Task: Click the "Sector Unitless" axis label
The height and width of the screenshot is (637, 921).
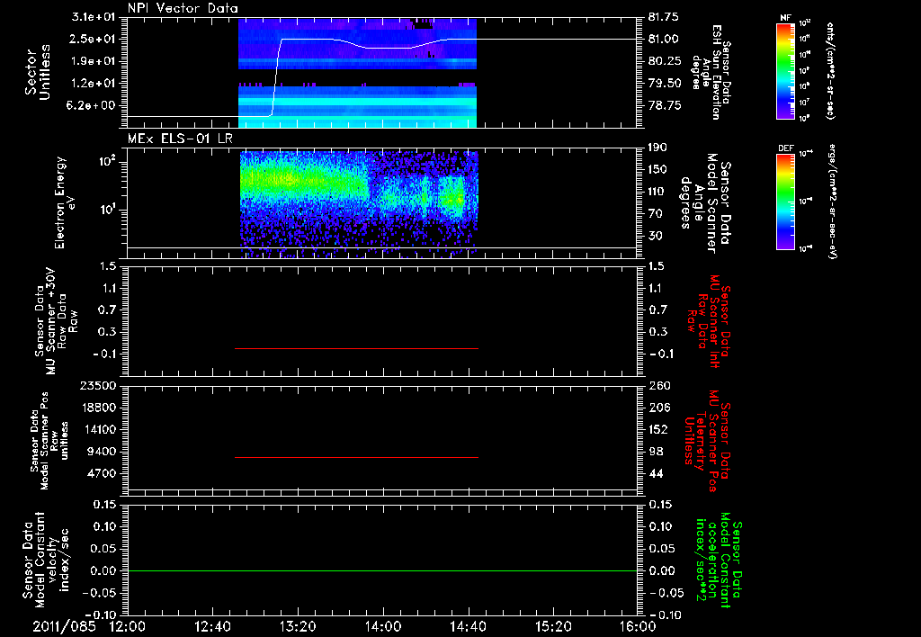Action: pos(38,72)
